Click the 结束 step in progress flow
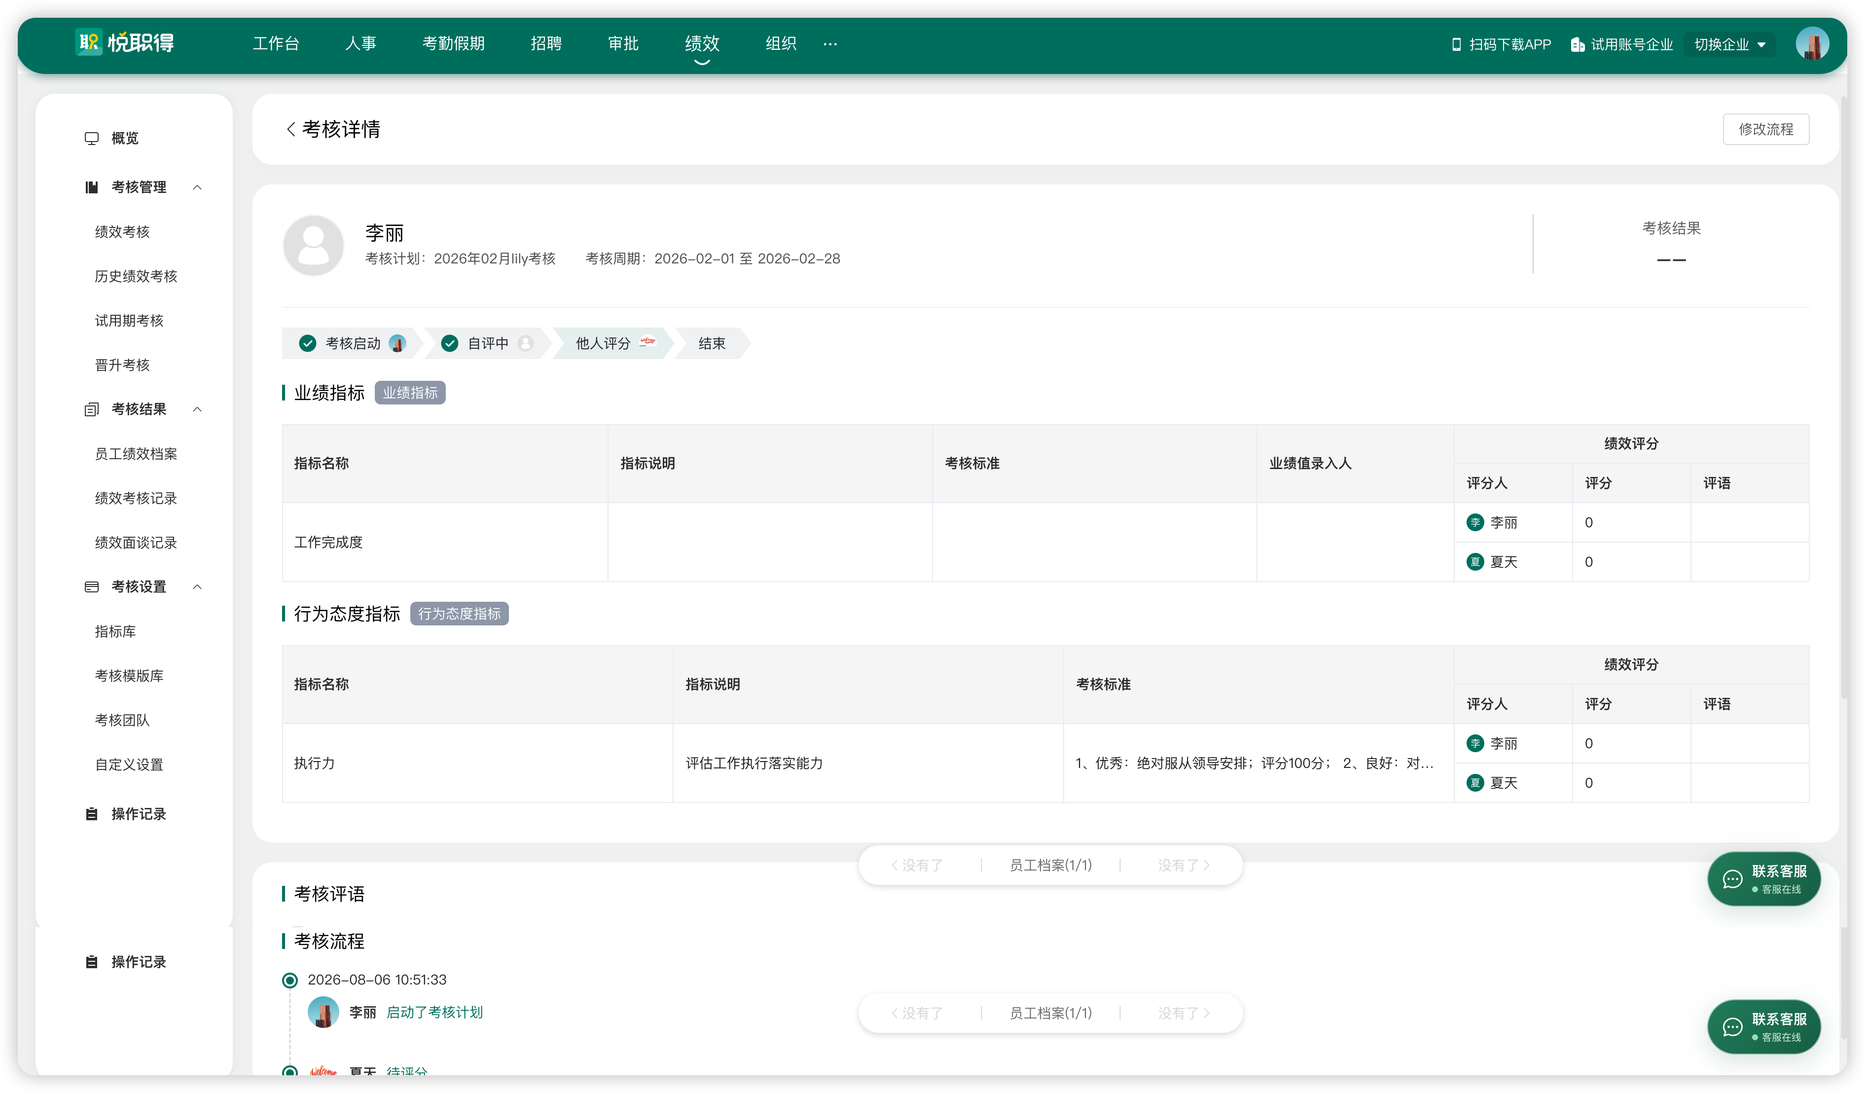The width and height of the screenshot is (1865, 1093). point(712,343)
